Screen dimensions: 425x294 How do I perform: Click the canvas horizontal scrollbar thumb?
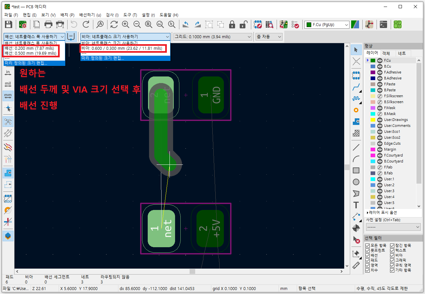point(192,271)
